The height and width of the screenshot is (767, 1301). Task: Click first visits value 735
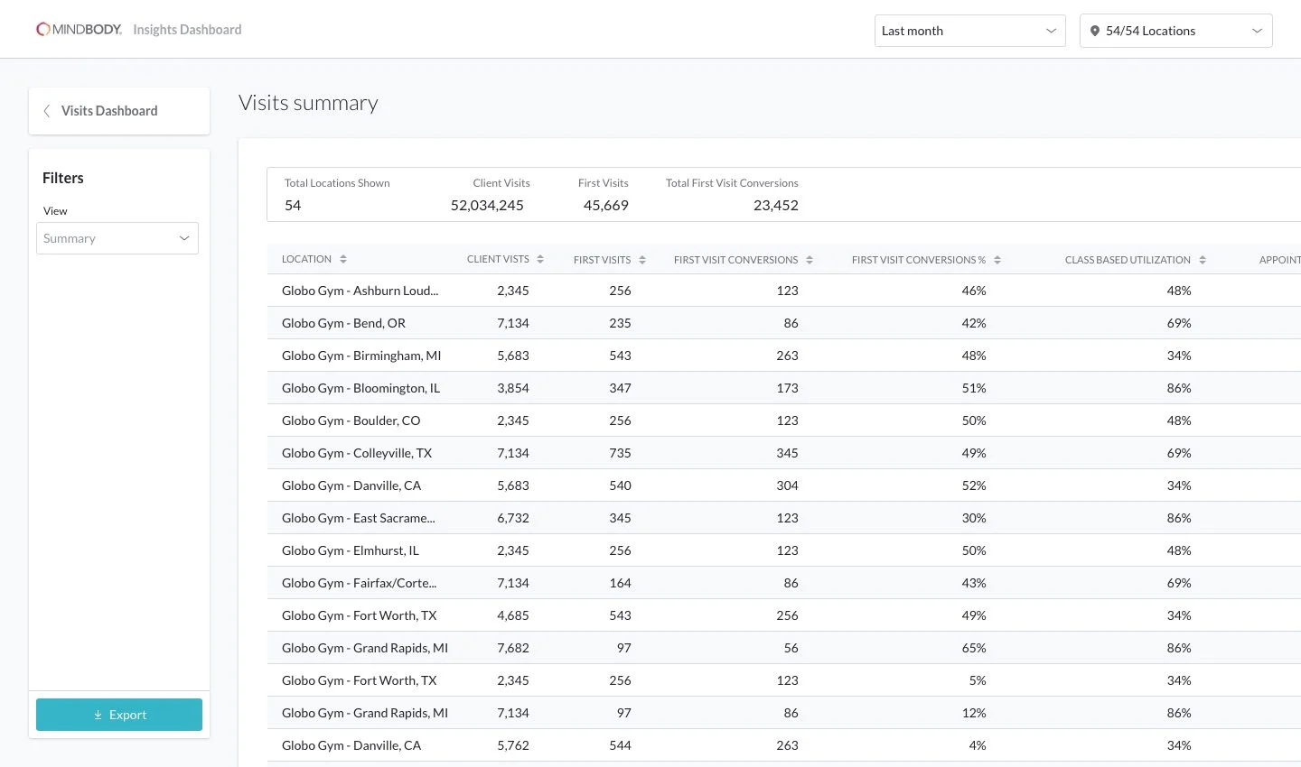coord(620,453)
